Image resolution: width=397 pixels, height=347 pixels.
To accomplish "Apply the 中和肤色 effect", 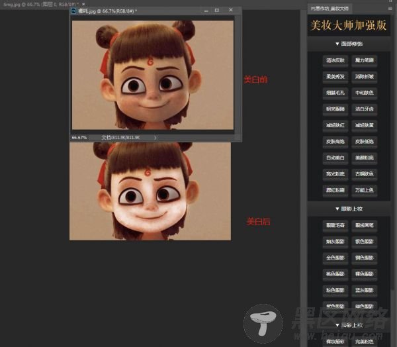I will tap(365, 93).
